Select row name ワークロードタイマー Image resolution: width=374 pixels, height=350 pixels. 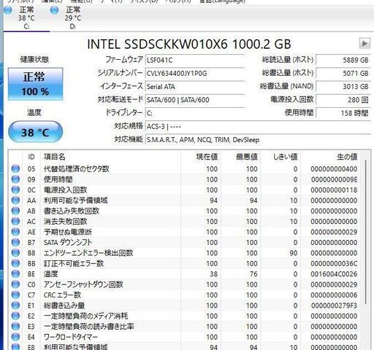[71, 337]
